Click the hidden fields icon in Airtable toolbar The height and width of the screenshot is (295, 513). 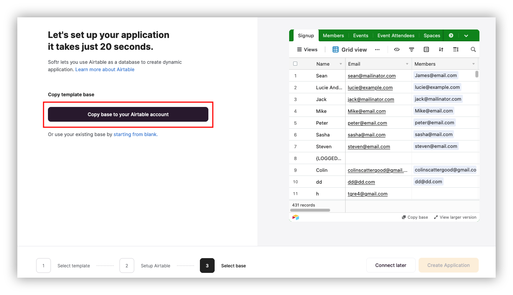pyautogui.click(x=397, y=49)
